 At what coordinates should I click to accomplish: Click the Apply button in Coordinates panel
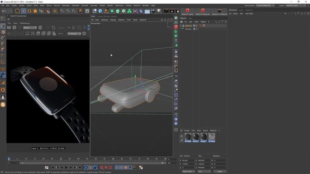220,172
